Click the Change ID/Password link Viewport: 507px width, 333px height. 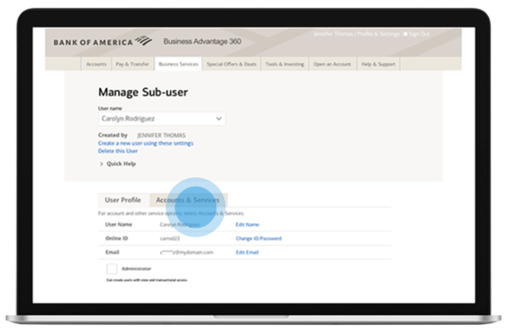258,238
